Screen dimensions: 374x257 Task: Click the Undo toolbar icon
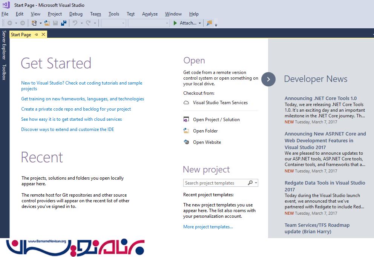[x=75, y=23]
